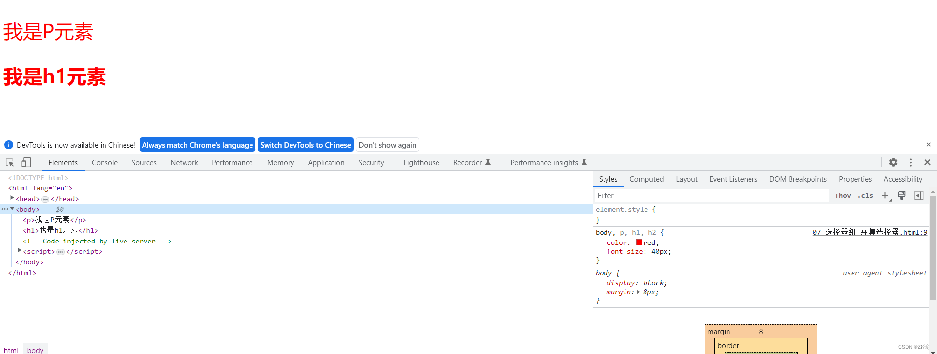Open the Lighthouse tab

(421, 163)
